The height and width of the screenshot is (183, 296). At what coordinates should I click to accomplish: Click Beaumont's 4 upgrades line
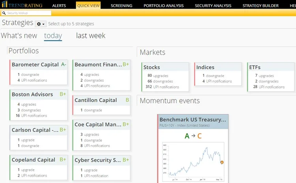pos(90,74)
